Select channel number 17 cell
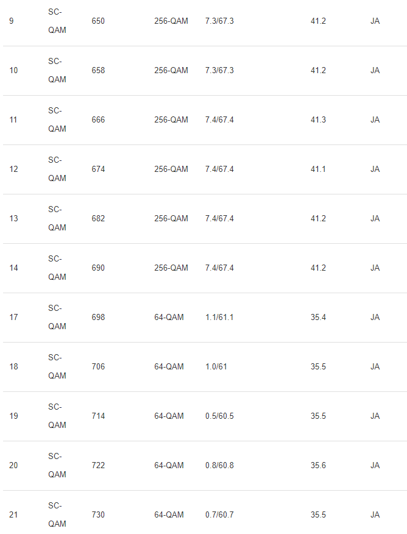This screenshot has height=534, width=407. coord(13,318)
